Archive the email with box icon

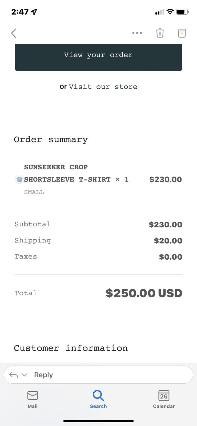pos(182,33)
